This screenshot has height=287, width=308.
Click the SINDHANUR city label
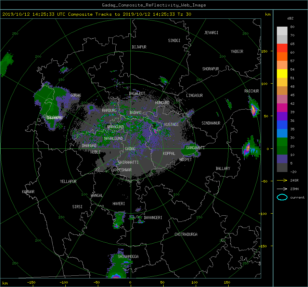(x=211, y=123)
